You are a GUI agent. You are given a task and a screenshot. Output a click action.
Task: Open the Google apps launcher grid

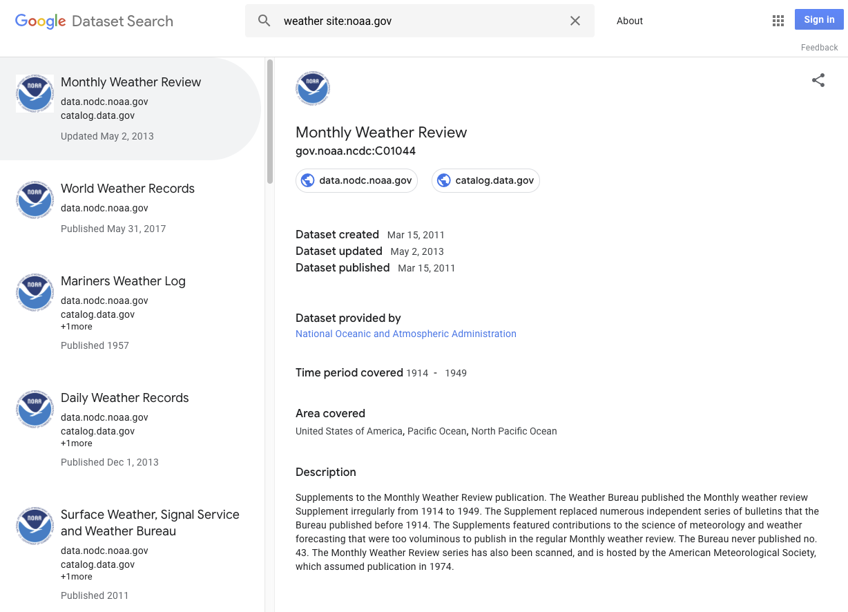click(778, 20)
